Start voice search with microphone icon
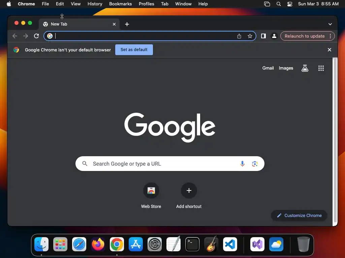Viewport: 345px width, 258px height. (242, 164)
